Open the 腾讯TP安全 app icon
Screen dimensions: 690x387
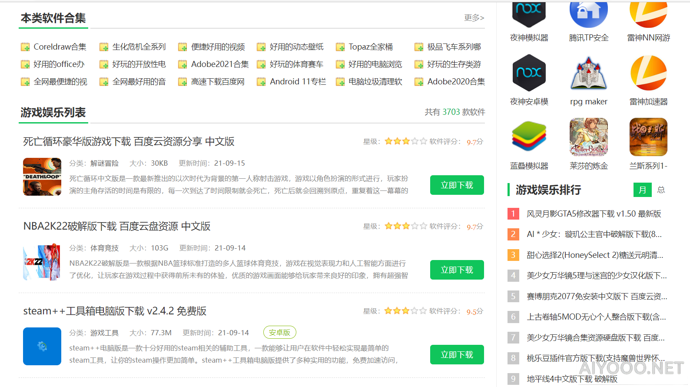[x=588, y=15]
